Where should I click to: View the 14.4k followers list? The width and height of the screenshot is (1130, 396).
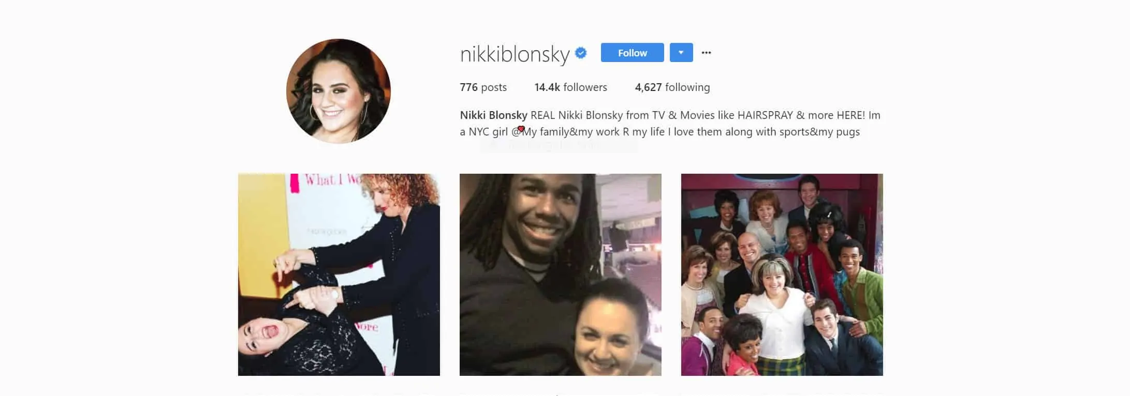pos(570,87)
